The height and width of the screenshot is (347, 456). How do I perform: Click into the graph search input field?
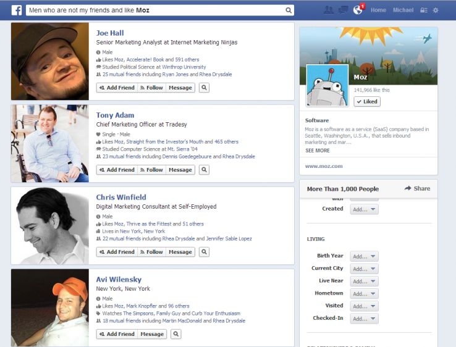154,10
